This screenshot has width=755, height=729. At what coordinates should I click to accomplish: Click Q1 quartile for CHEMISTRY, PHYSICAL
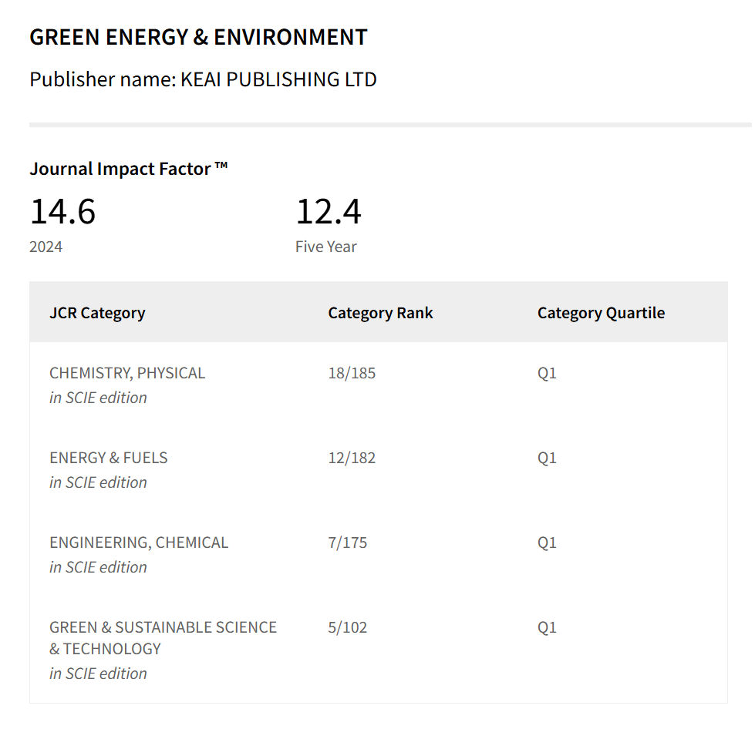coord(547,373)
